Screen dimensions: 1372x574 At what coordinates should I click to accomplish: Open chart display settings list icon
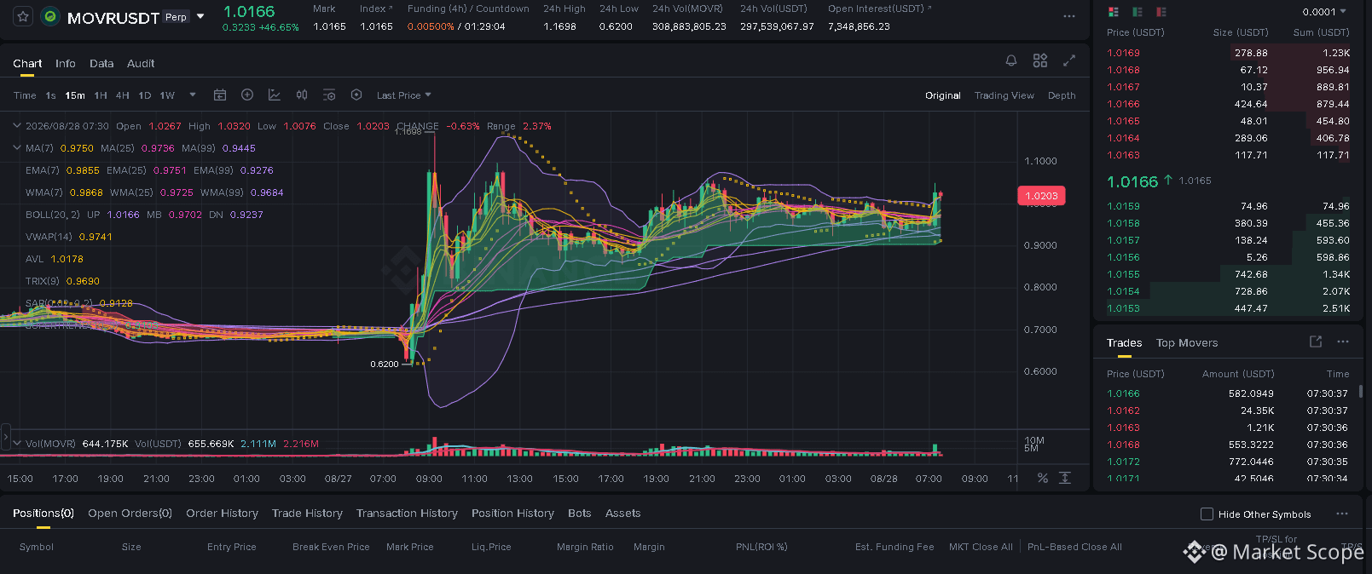(329, 95)
